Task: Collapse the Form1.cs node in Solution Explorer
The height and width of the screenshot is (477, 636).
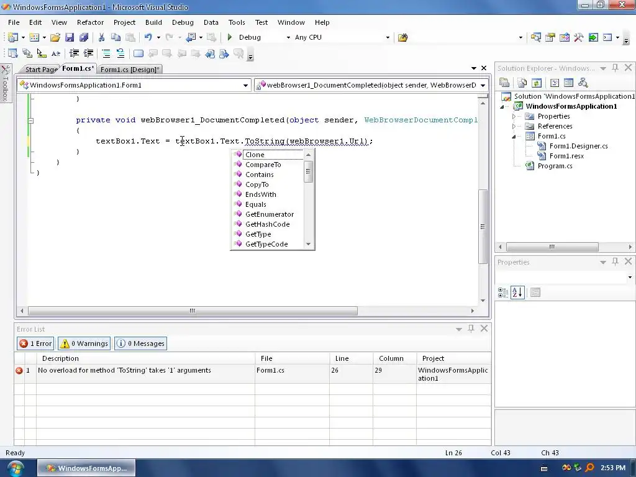Action: 514,137
